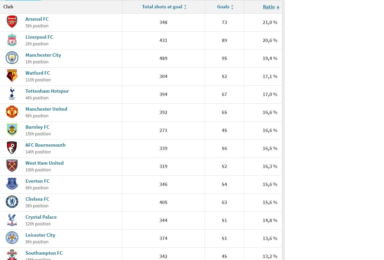
Task: Click the Chelsea FC club crest
Action: [x=12, y=202]
